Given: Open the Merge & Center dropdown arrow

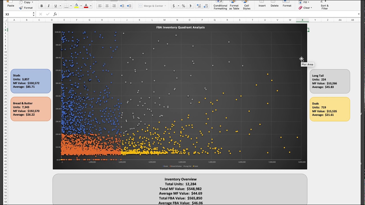Looking at the screenshot, I should pos(165,6).
